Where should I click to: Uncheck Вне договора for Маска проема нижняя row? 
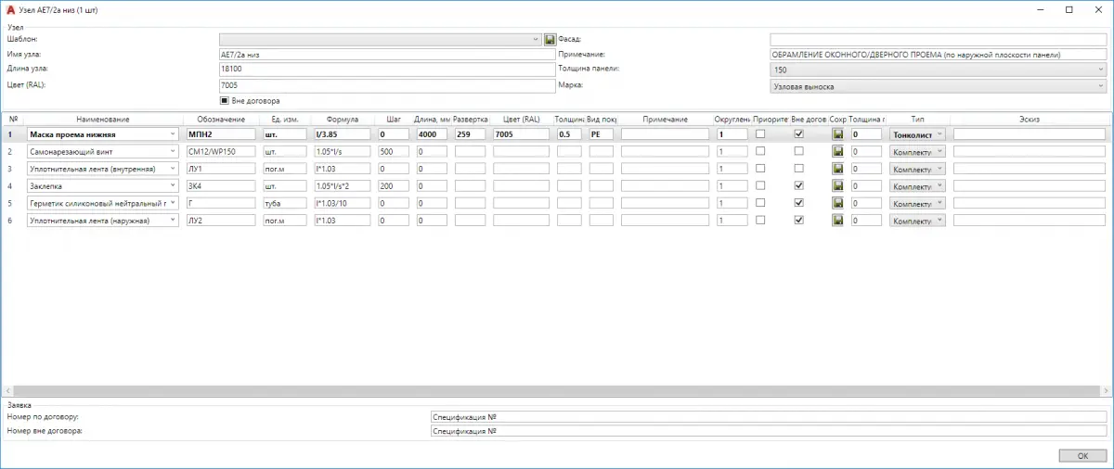(799, 134)
